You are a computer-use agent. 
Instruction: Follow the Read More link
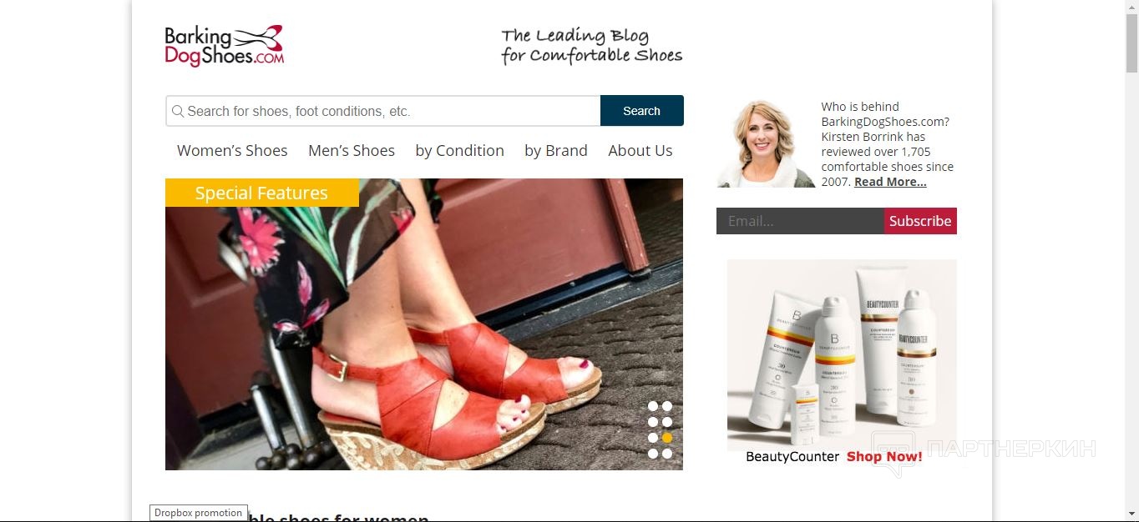click(890, 182)
